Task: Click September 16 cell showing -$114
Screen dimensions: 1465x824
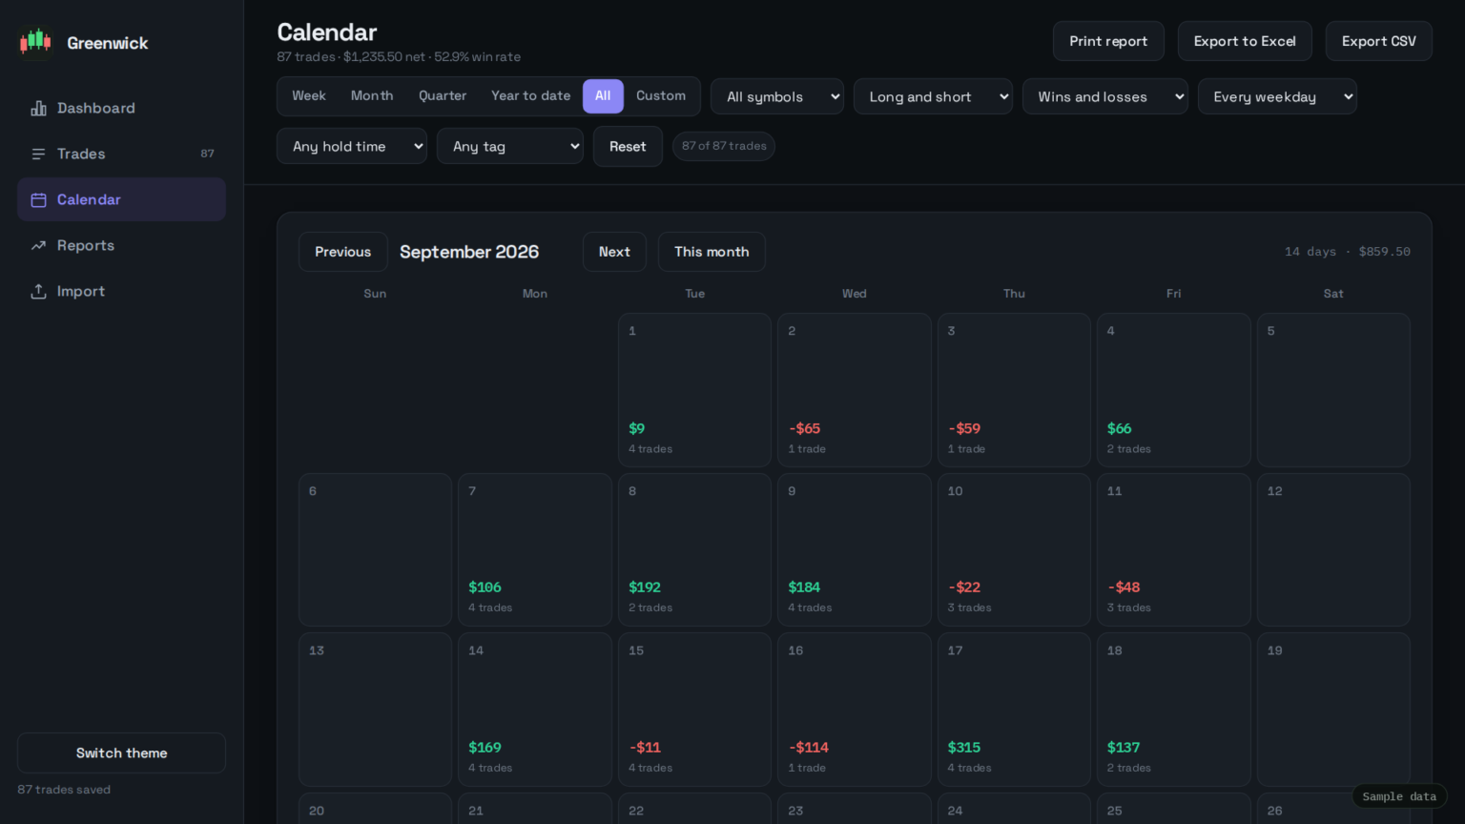Action: point(854,710)
